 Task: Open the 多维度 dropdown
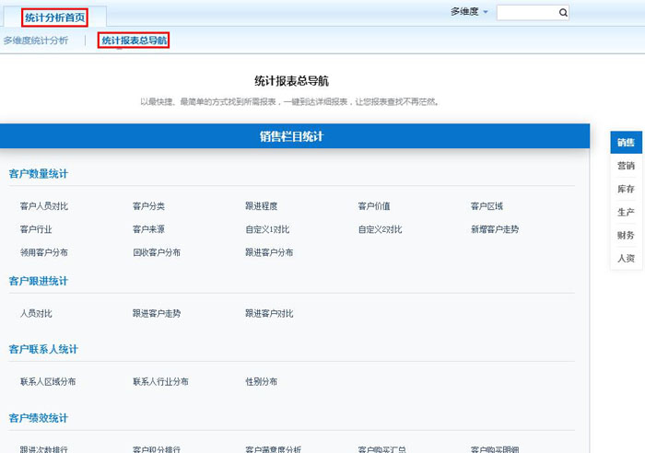pyautogui.click(x=469, y=12)
